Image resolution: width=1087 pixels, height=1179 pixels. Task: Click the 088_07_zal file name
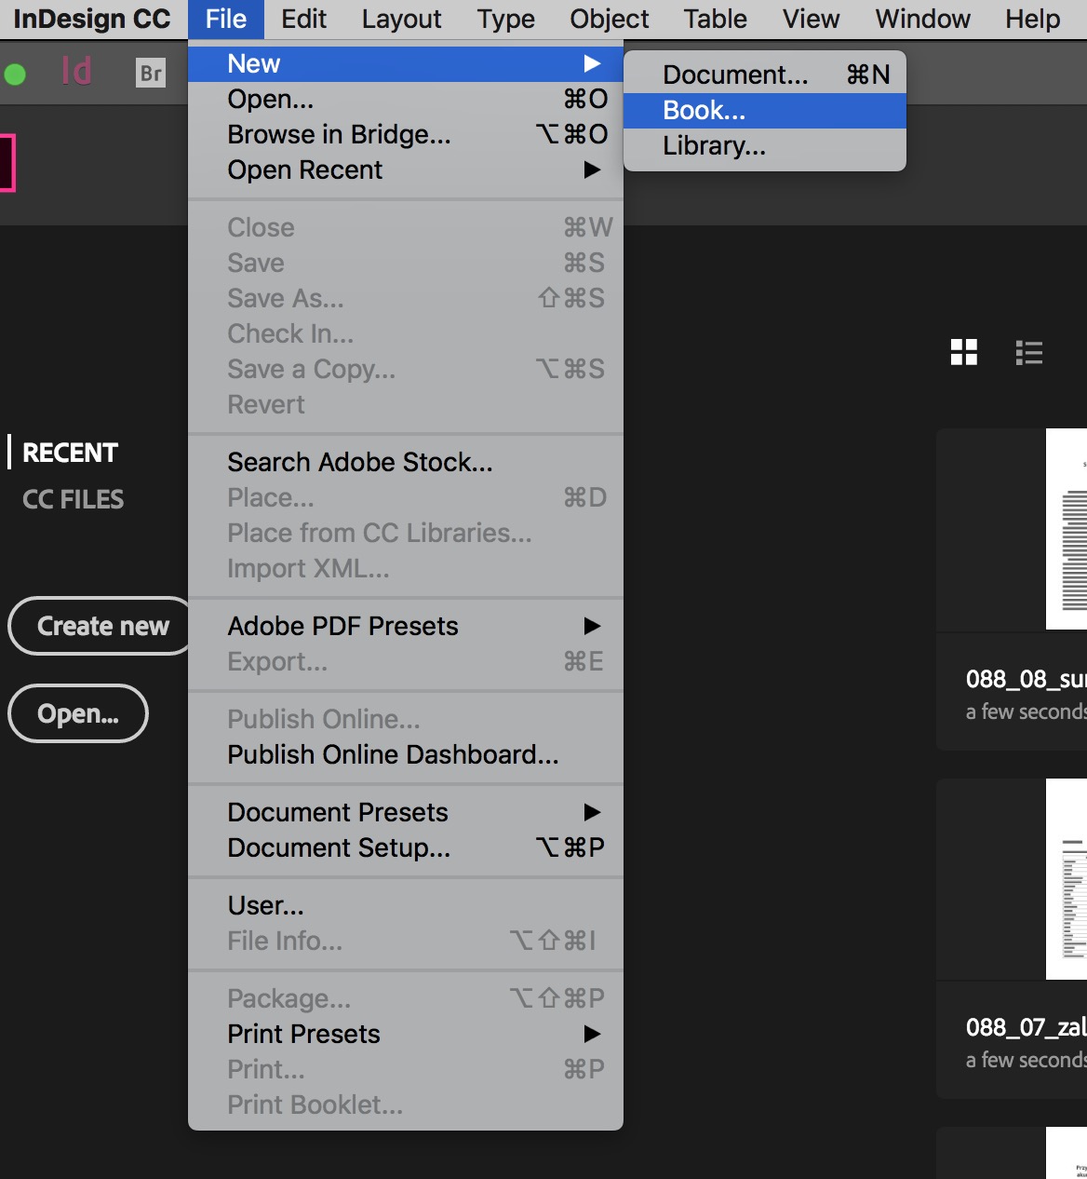click(1027, 1027)
